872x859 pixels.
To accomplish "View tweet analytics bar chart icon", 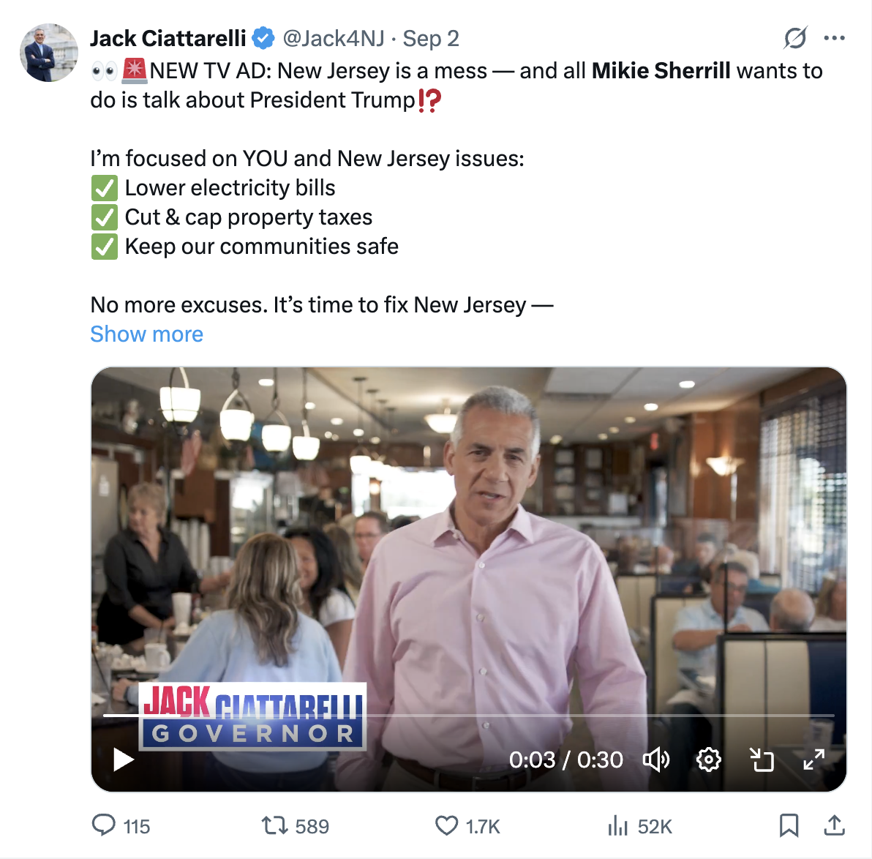I will pos(618,825).
